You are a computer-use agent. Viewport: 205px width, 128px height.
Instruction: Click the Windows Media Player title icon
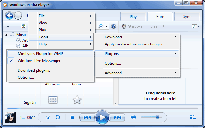[5, 5]
